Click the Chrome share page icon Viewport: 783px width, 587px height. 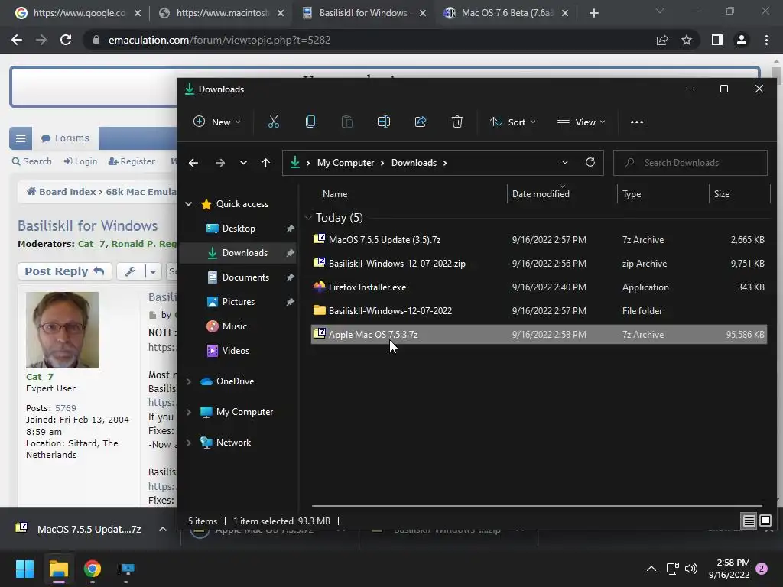tap(662, 40)
